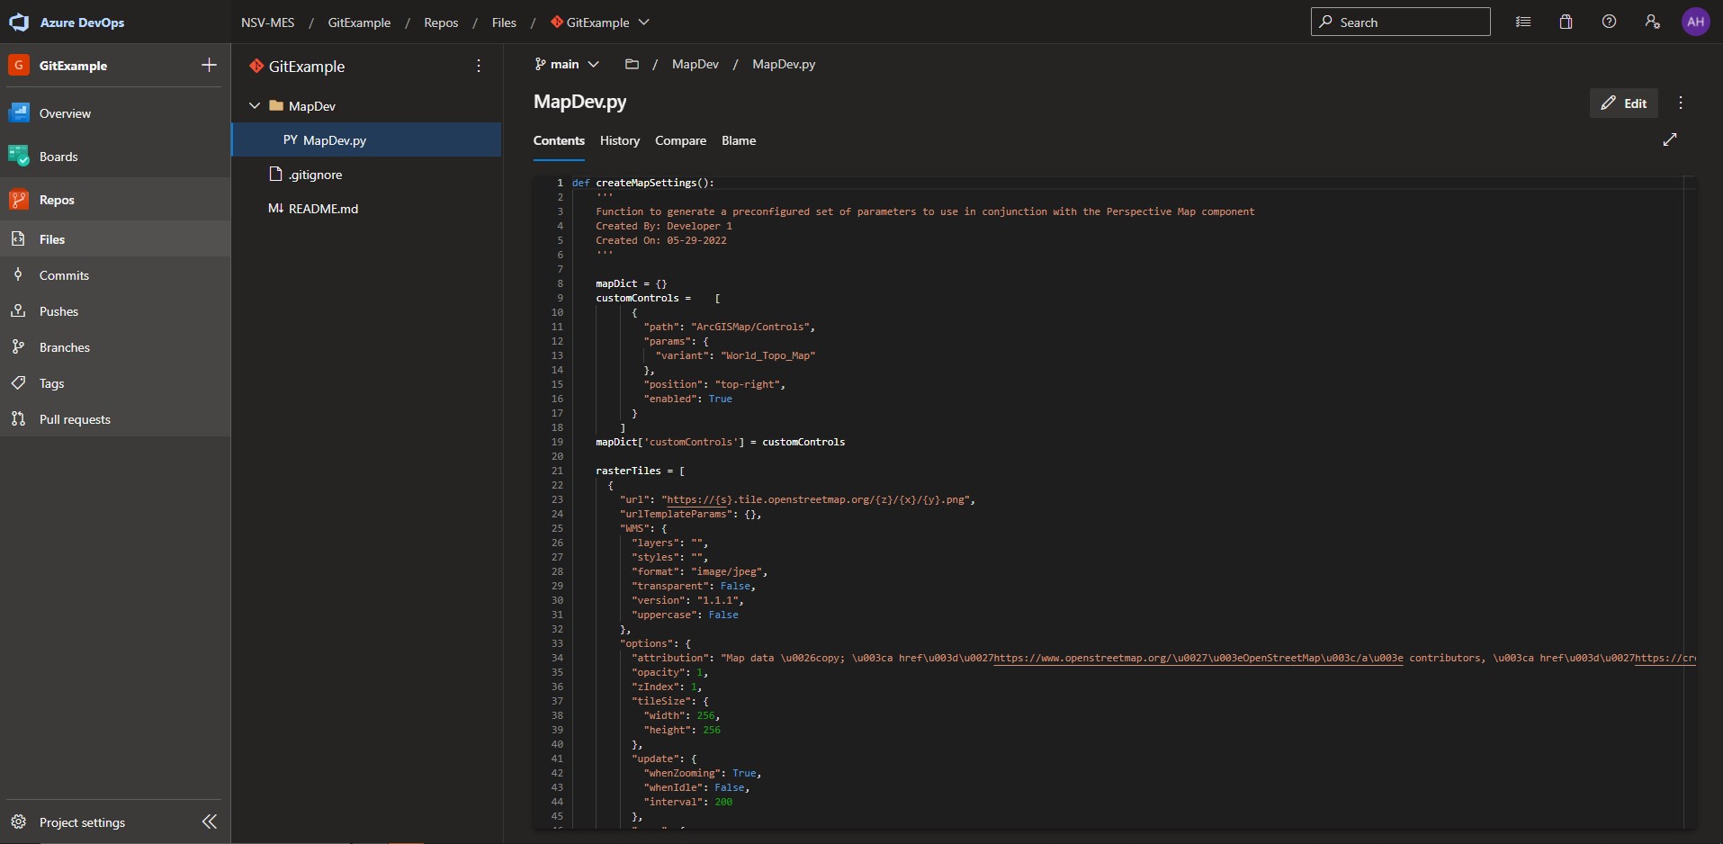Open the work items checklist icon
This screenshot has height=844, width=1723.
pos(1522,22)
